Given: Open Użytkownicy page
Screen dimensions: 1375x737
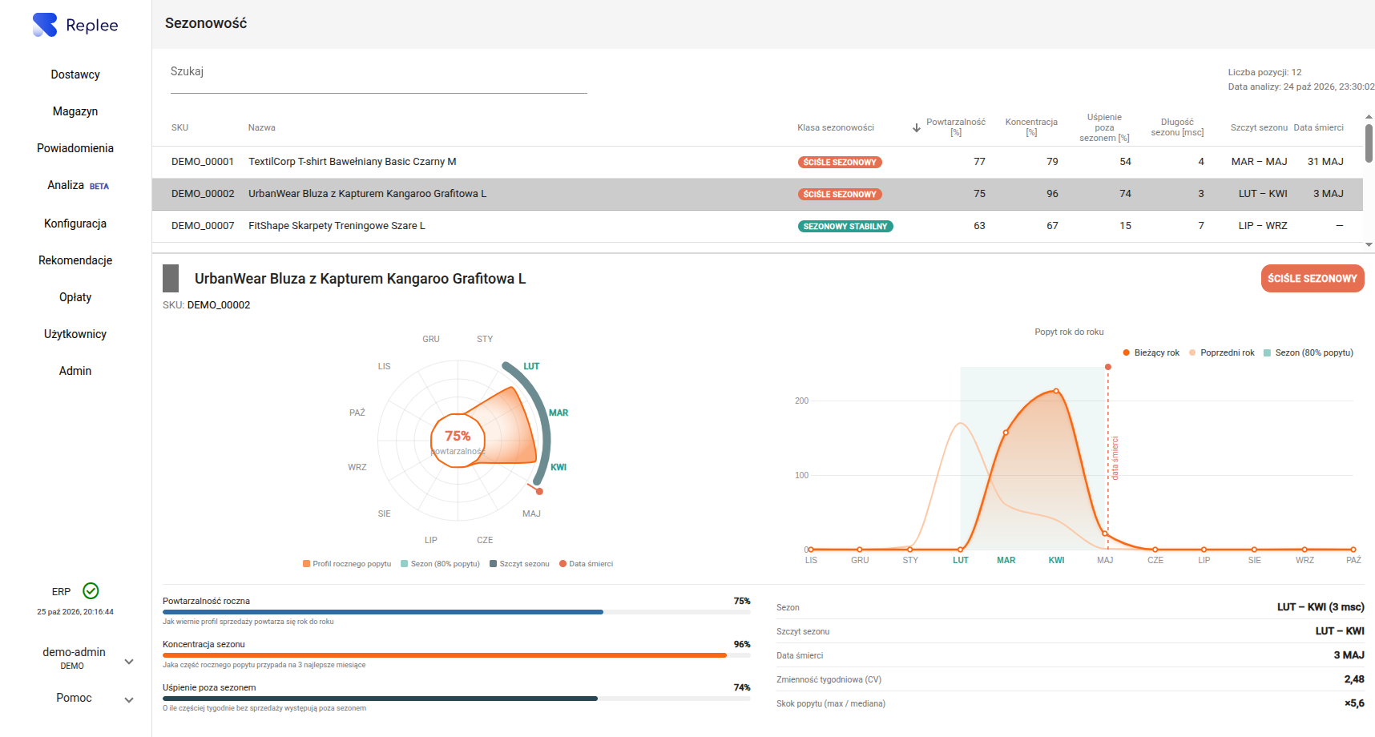Looking at the screenshot, I should [x=75, y=334].
